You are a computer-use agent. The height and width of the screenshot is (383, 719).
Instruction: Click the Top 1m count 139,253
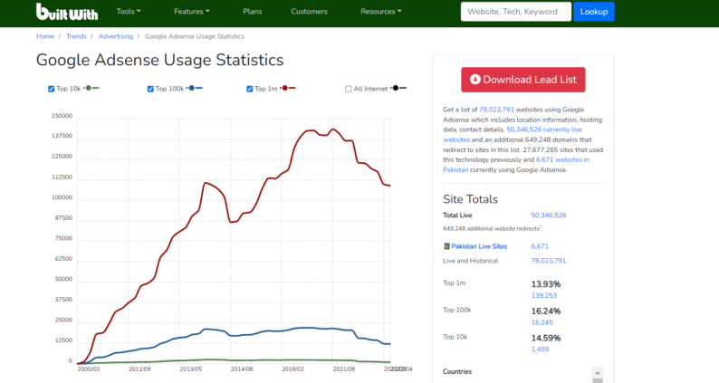pyautogui.click(x=544, y=295)
